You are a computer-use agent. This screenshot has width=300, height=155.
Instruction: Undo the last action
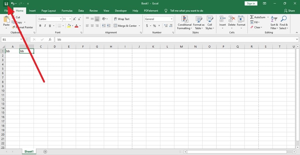point(13,4)
